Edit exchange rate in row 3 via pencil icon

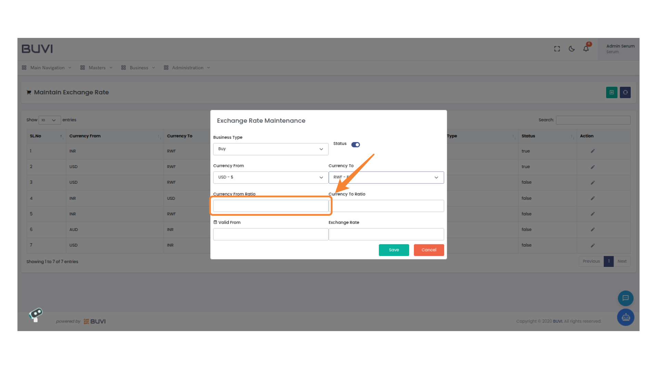pos(592,182)
